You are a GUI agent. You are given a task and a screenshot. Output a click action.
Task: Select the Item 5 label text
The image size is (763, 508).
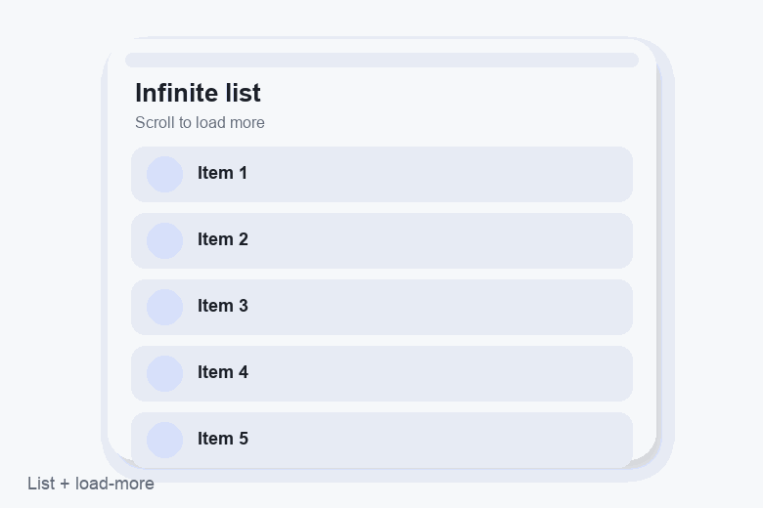click(223, 439)
